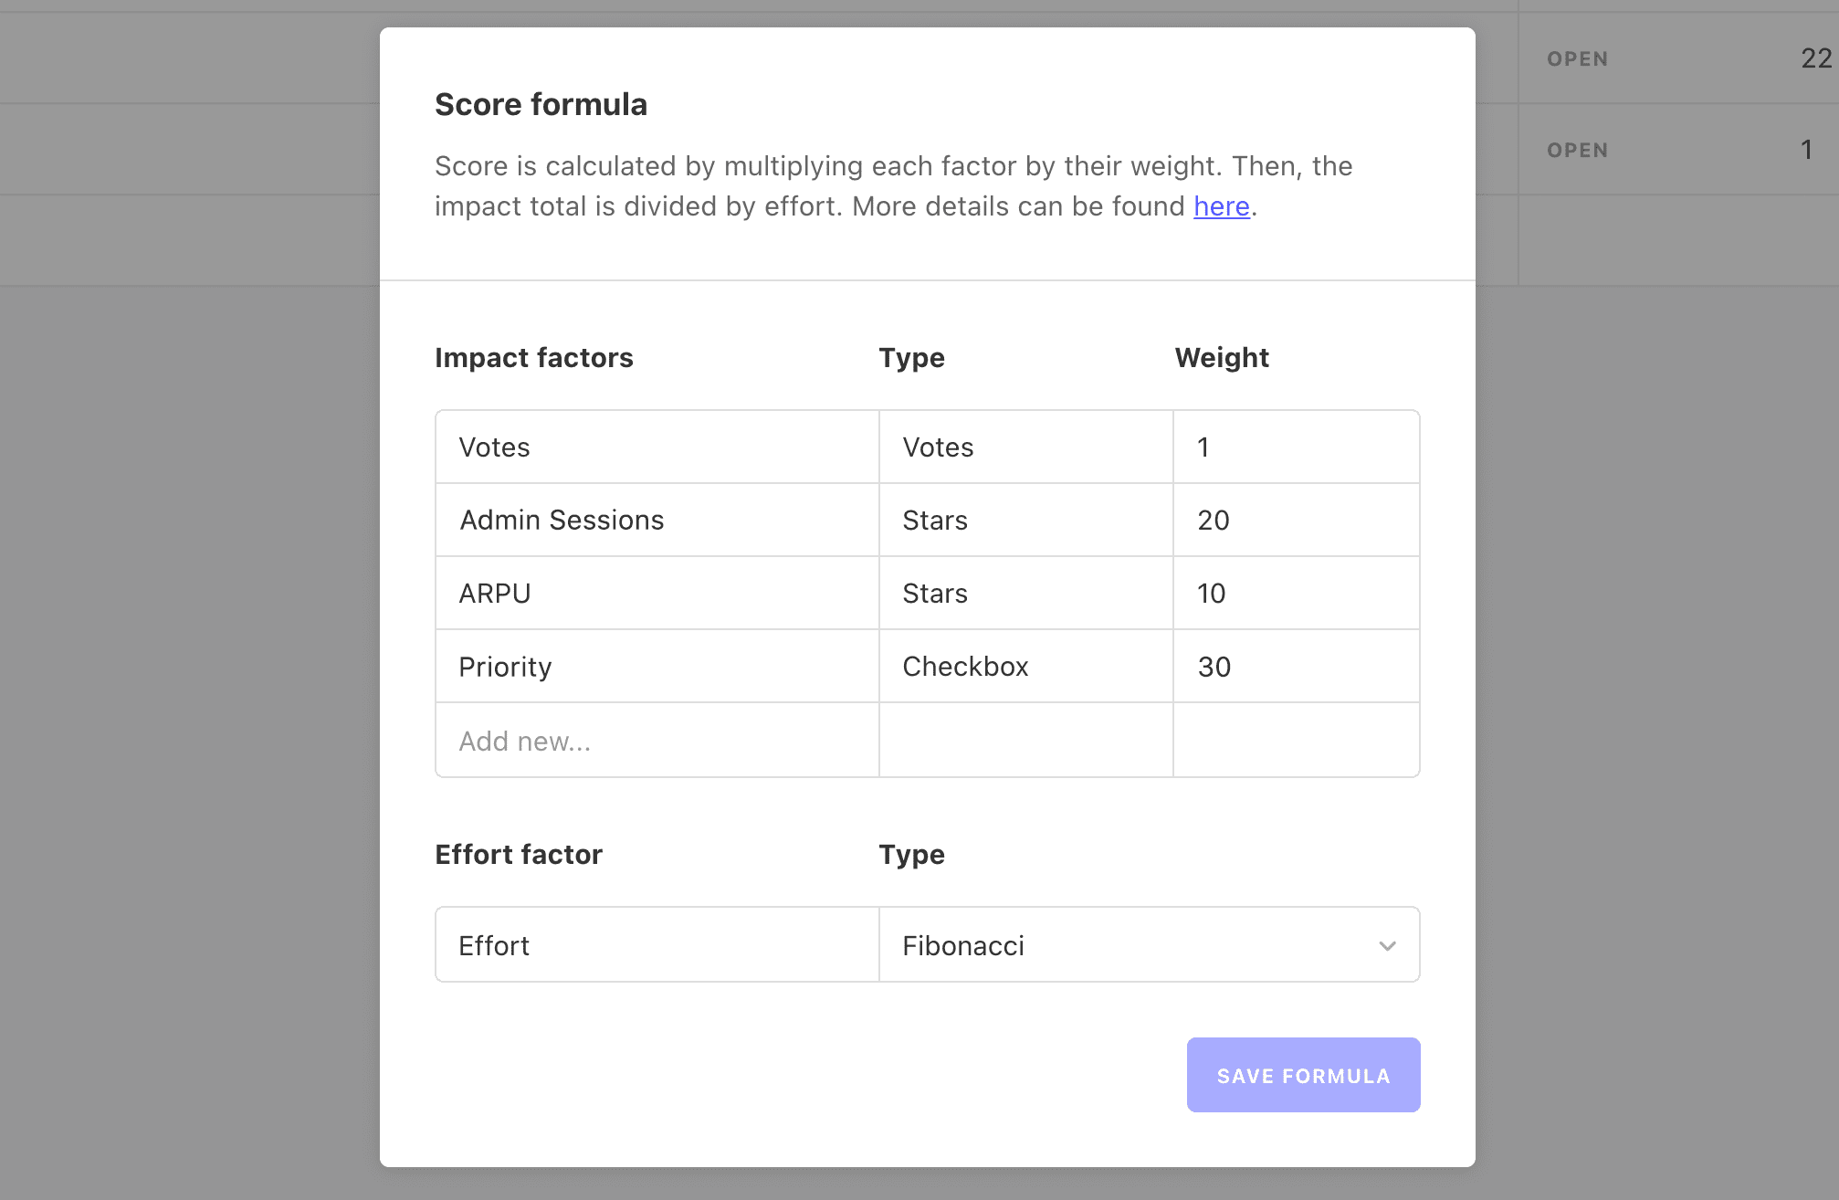Click the Priority factor name cell
Screen dimensions: 1839x1200
point(656,666)
